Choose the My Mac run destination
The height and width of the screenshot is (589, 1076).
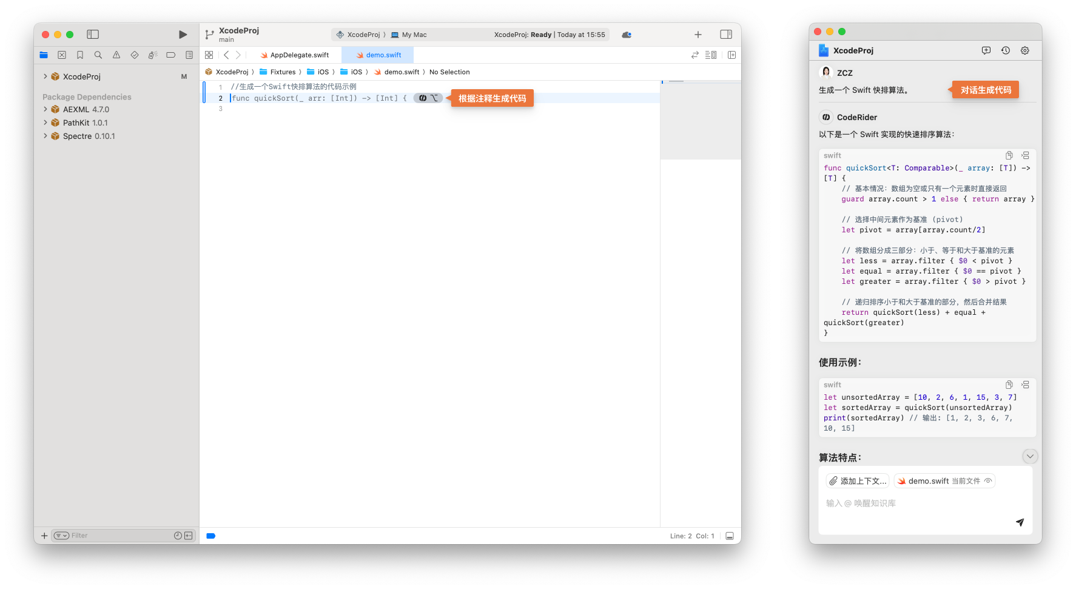(x=409, y=35)
